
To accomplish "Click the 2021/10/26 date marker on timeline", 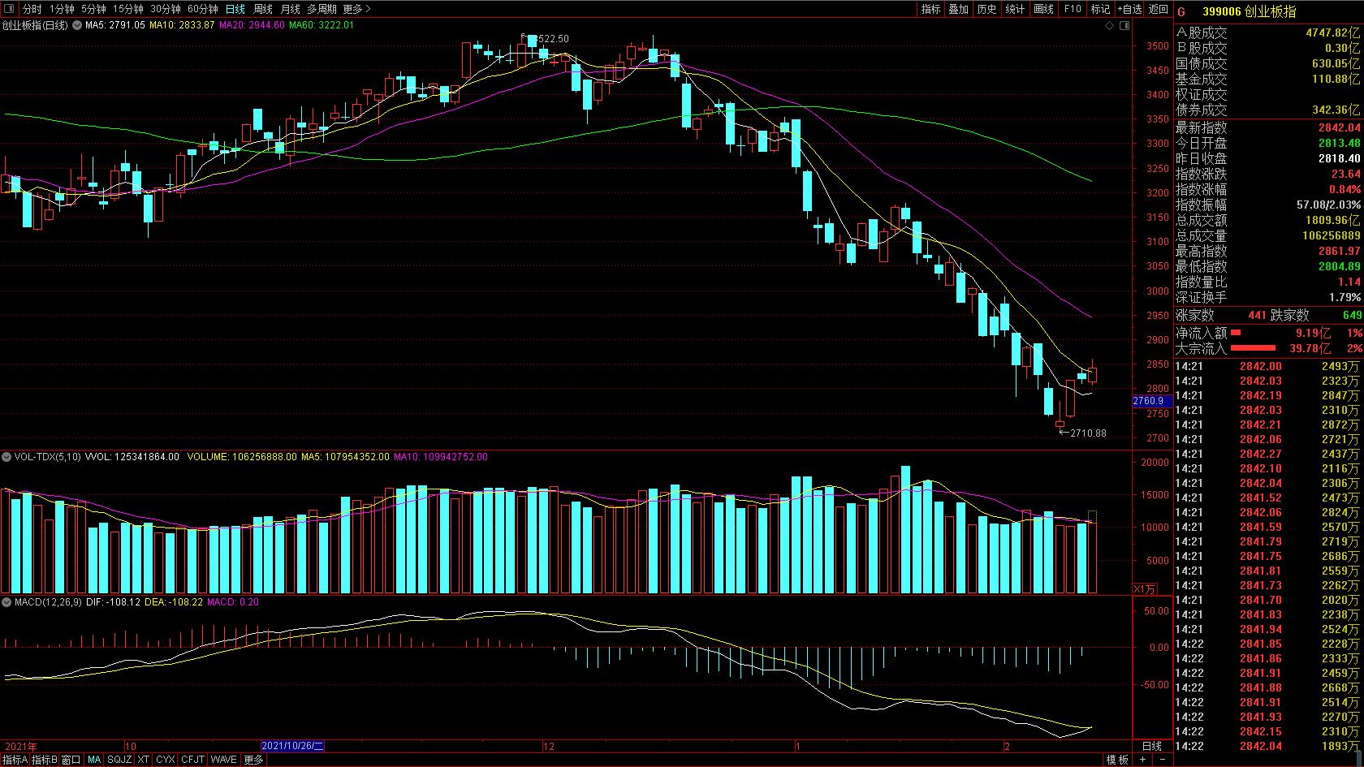I will click(x=292, y=746).
